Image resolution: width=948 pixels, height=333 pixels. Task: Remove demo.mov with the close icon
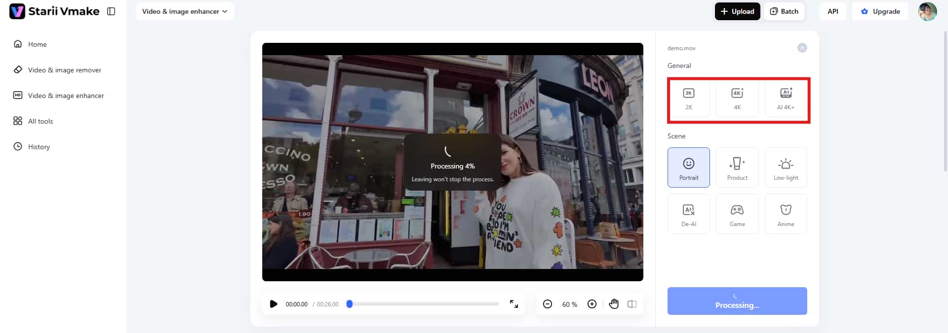802,48
